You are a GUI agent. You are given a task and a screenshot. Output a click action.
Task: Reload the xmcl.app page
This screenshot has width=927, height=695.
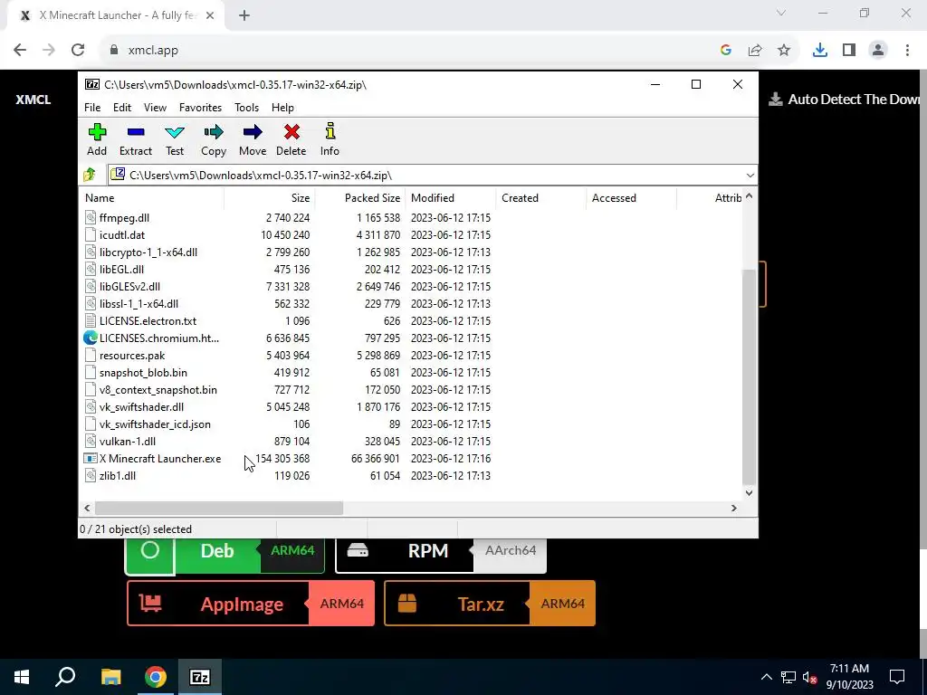click(x=78, y=51)
